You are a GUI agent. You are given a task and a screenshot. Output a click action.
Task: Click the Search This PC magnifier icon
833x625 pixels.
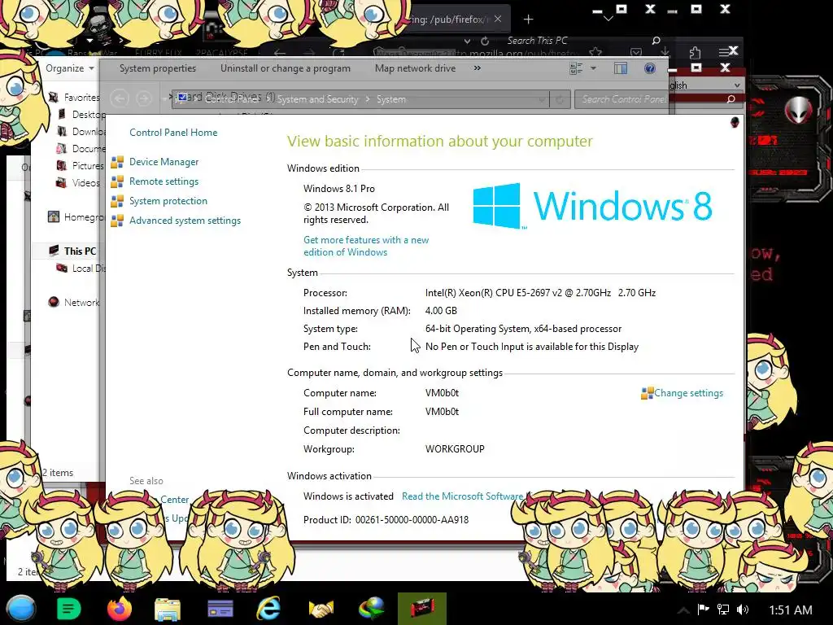pyautogui.click(x=656, y=41)
